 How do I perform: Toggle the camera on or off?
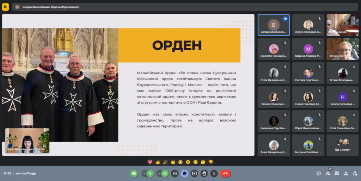pyautogui.click(x=165, y=173)
